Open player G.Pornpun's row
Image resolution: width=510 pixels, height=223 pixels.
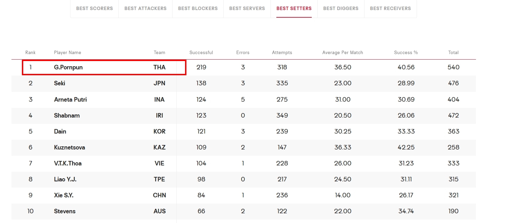click(x=244, y=67)
